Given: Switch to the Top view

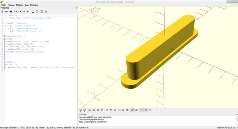Looking at the screenshot, I should tap(111, 110).
